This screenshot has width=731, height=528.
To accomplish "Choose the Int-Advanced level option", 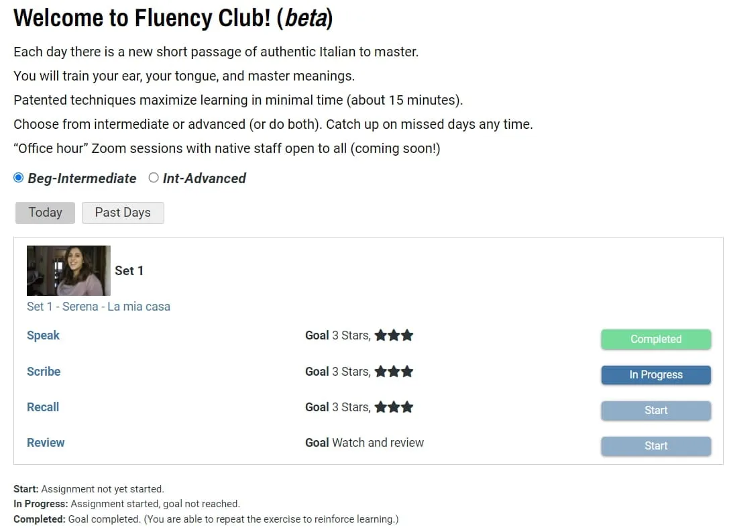I will tap(154, 178).
